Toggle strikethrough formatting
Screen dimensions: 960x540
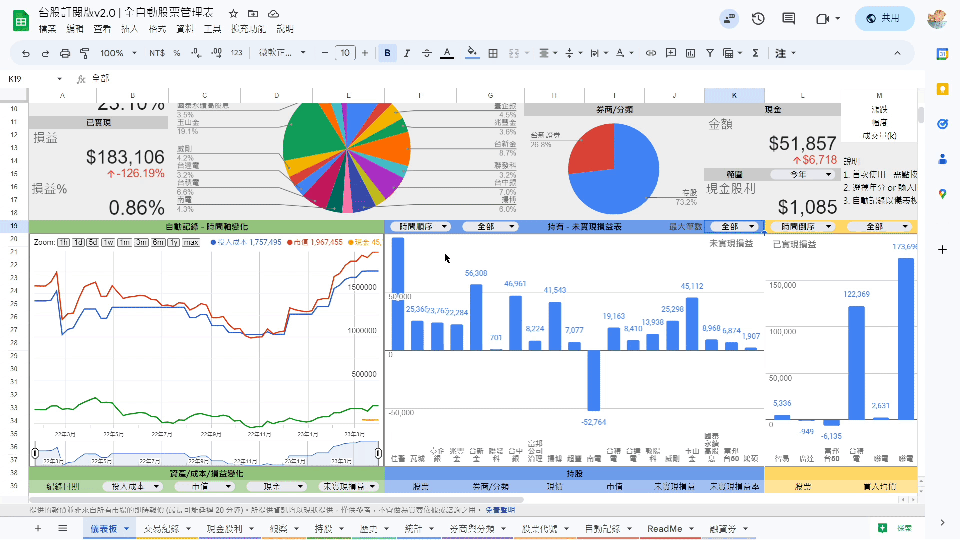427,53
